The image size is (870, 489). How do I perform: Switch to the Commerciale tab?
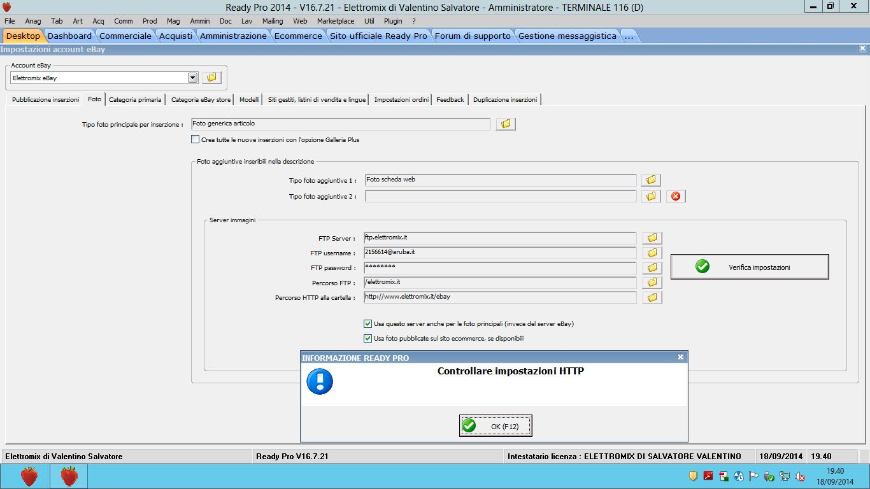click(125, 36)
